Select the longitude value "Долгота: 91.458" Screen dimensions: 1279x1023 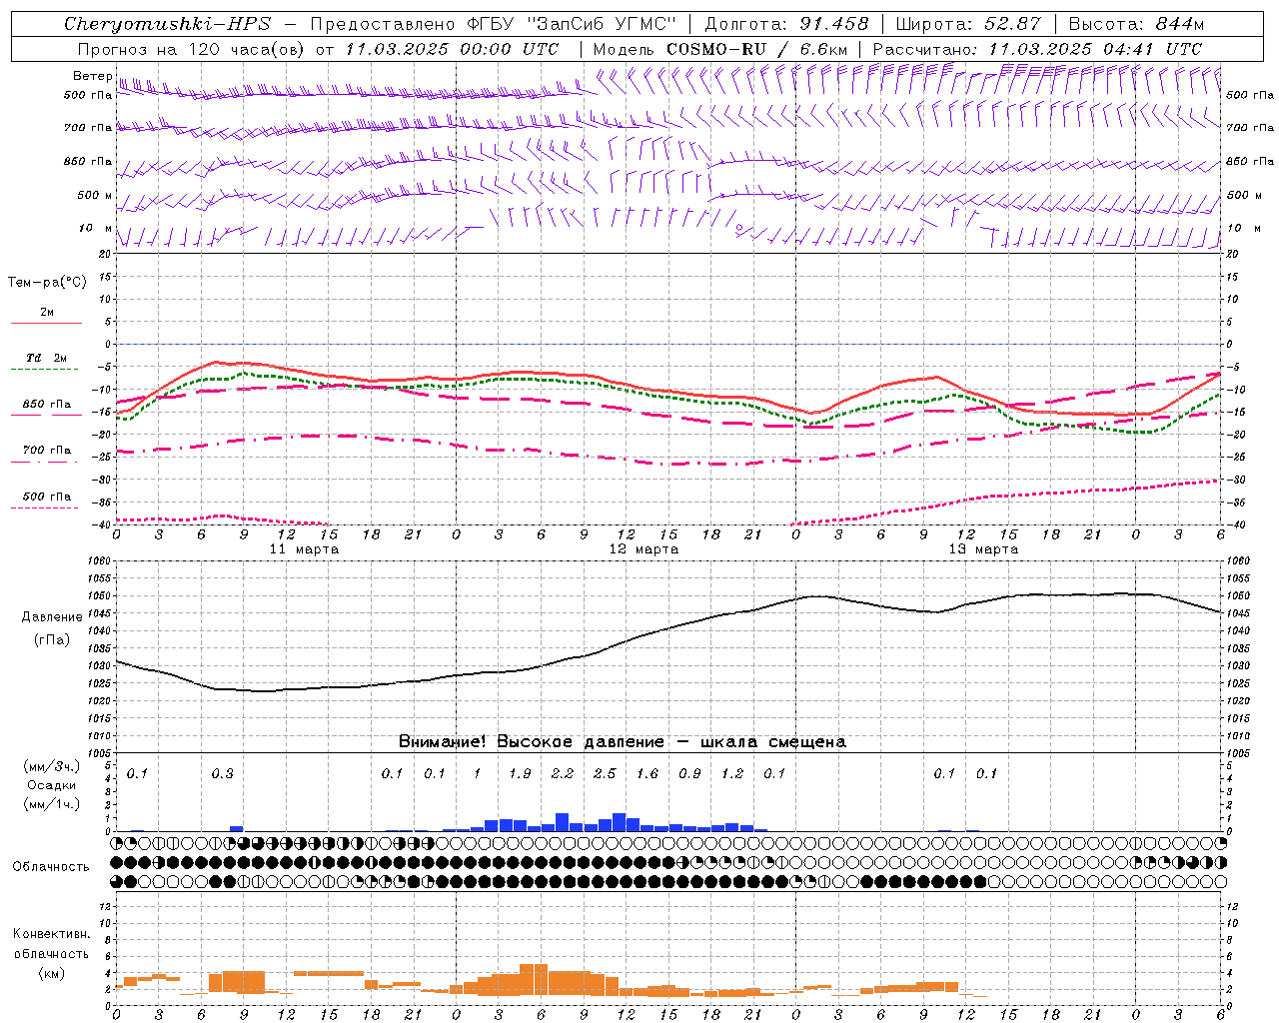786,24
